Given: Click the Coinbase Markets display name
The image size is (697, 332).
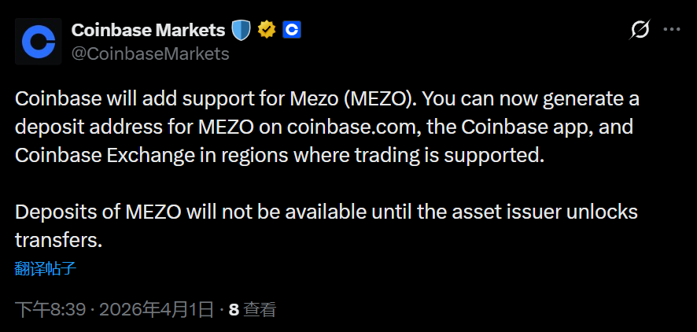Looking at the screenshot, I should [148, 31].
